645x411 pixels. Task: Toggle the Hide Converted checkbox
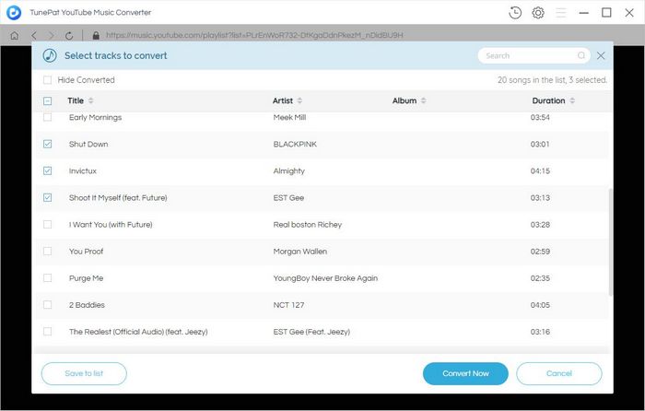pos(47,80)
